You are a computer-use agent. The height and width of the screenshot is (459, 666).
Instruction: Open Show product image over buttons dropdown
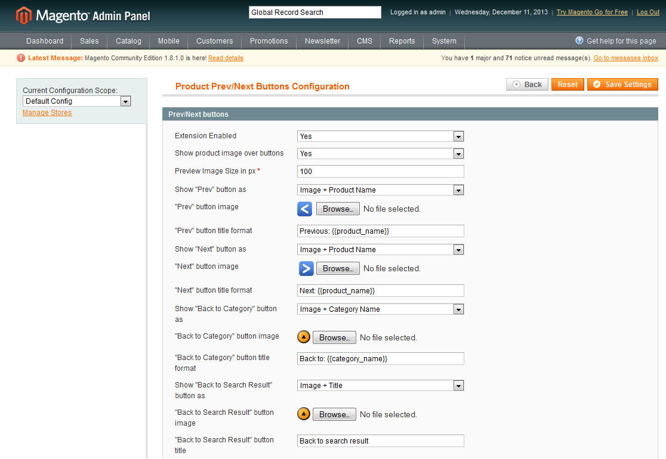(x=380, y=154)
